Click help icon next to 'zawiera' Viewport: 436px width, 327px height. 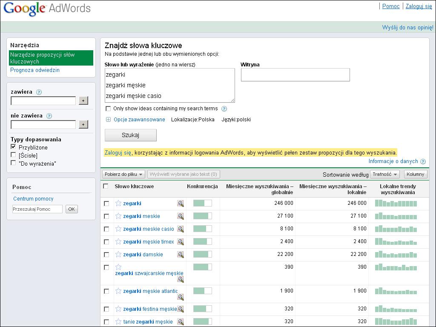pos(39,92)
